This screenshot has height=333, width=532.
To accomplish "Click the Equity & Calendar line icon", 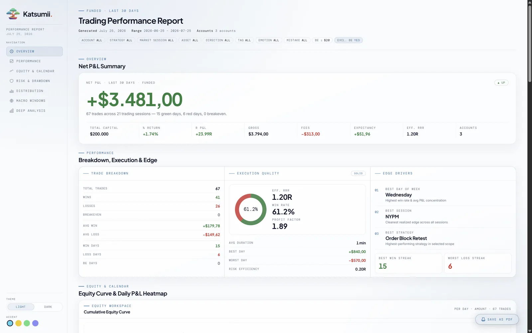I will coord(12,71).
